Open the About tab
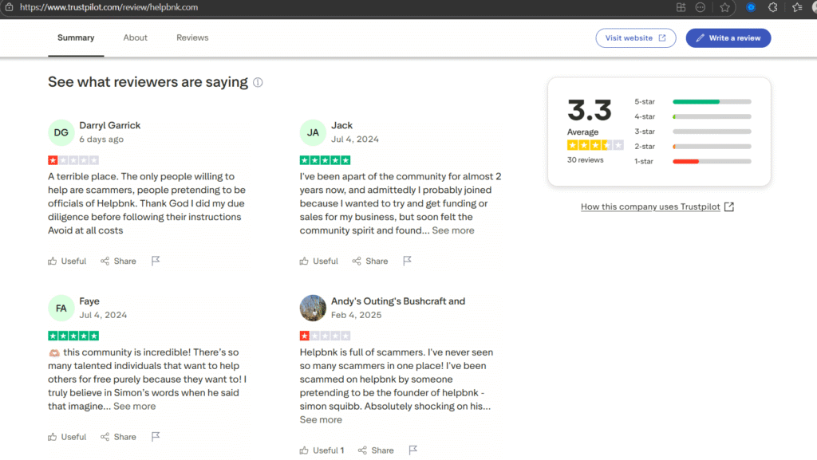This screenshot has height=460, width=817. pos(136,37)
